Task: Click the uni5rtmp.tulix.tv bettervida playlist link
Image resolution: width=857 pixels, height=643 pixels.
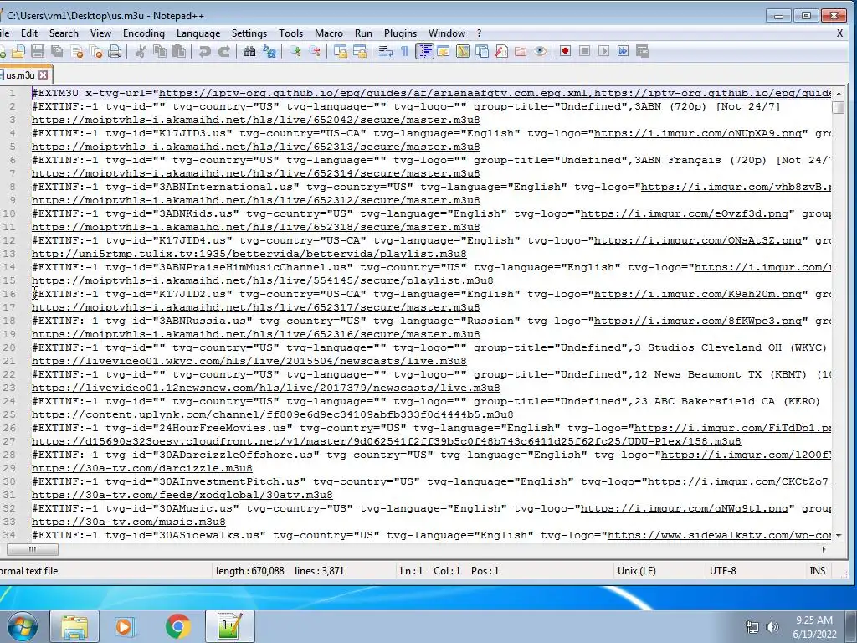Action: click(x=249, y=254)
